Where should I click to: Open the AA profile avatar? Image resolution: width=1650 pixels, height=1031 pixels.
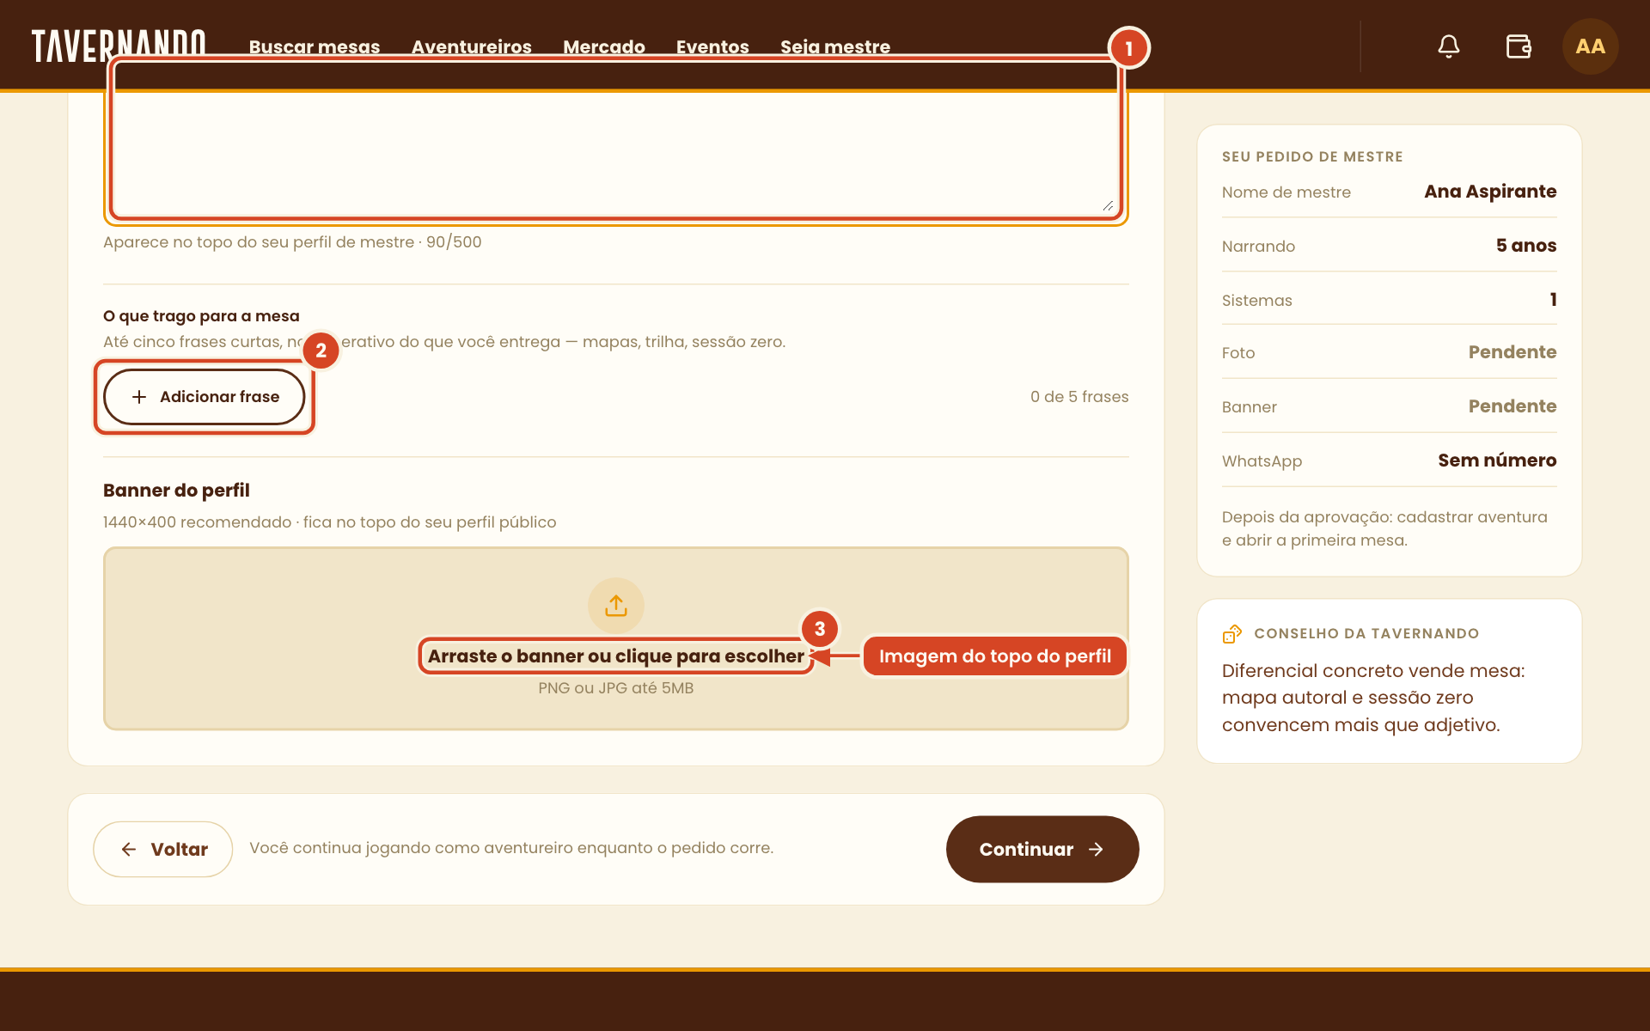tap(1590, 46)
